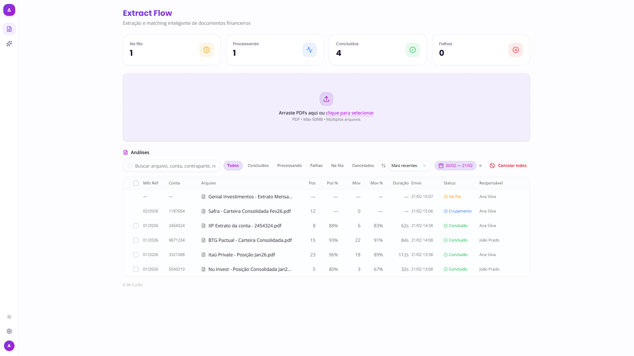Open the AI sparkles sidebar icon
This screenshot has height=356, width=634.
(9, 44)
